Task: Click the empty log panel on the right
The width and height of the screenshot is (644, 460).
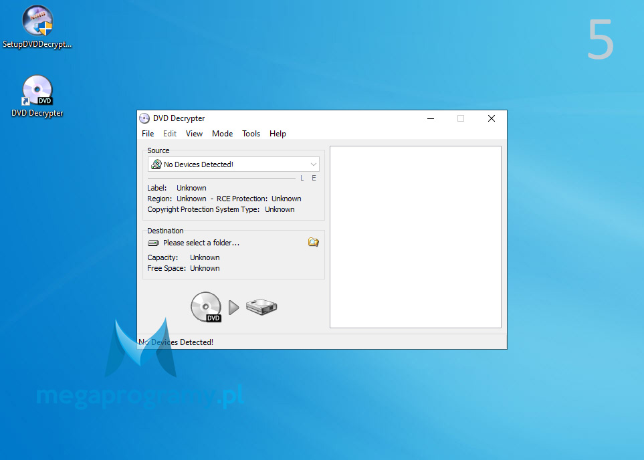Action: point(416,237)
